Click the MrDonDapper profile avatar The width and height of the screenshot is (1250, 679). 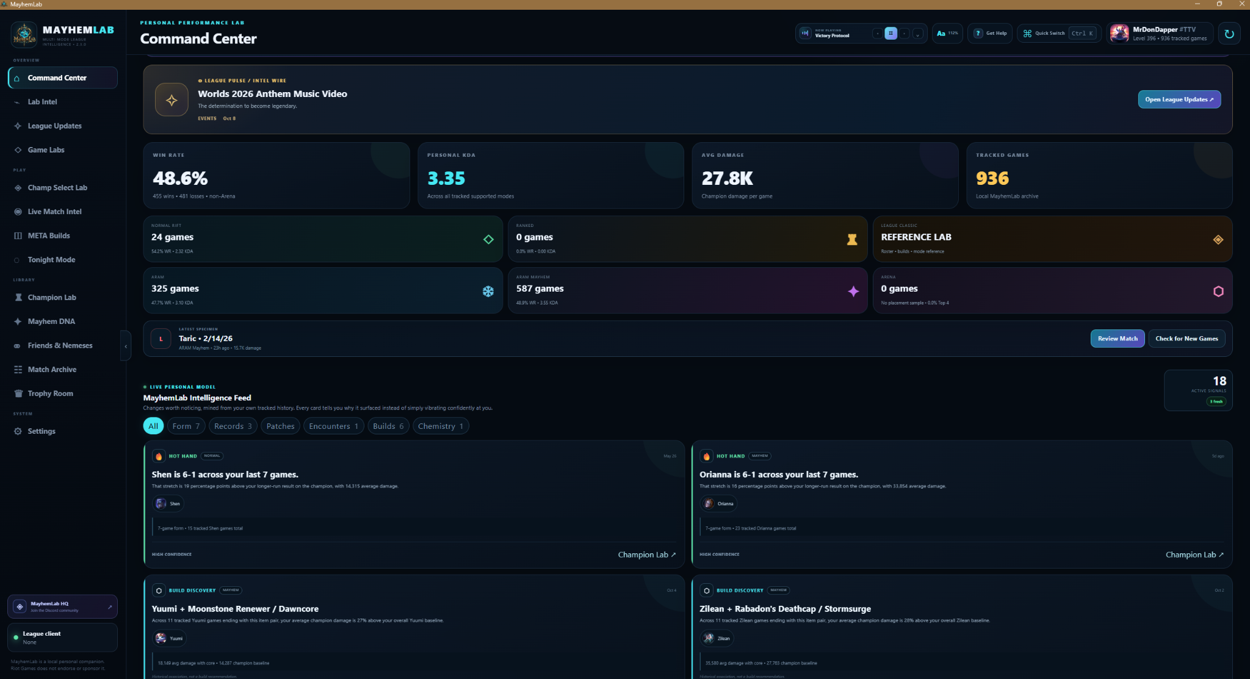point(1119,33)
